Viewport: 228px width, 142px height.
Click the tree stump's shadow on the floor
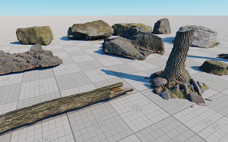125,76
